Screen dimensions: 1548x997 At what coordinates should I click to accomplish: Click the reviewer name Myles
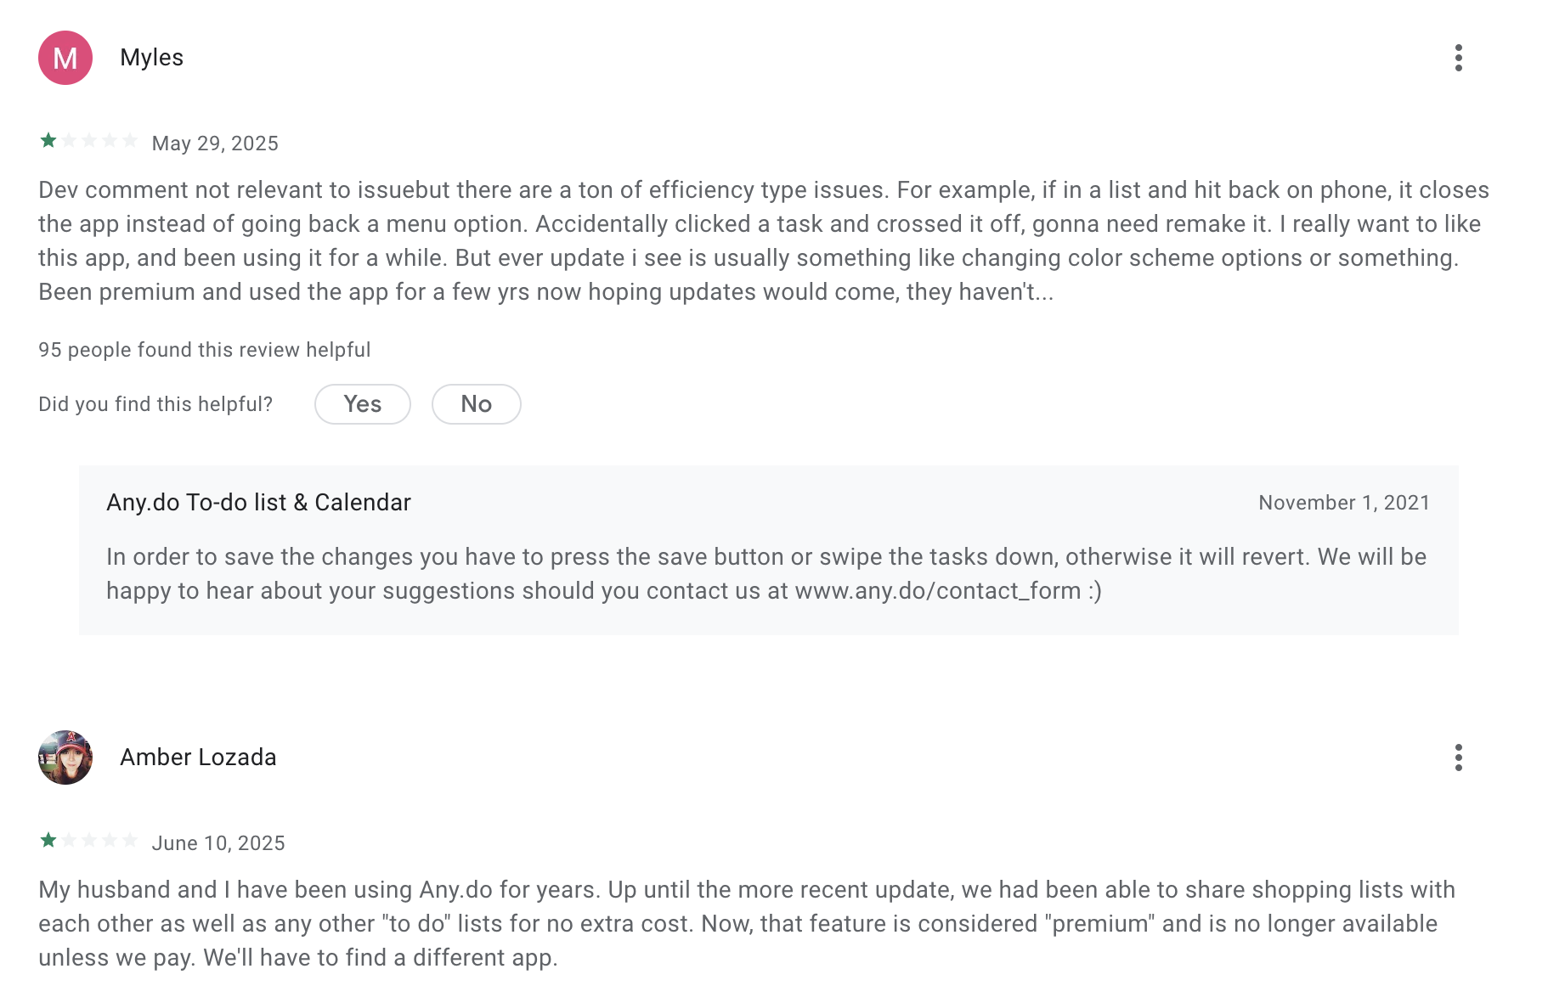coord(152,58)
